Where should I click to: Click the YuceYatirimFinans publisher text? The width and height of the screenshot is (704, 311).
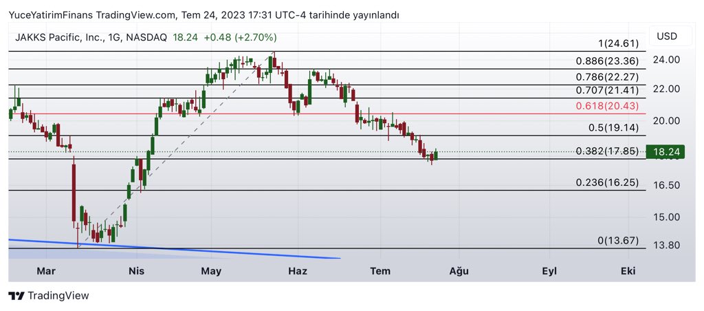click(x=51, y=15)
